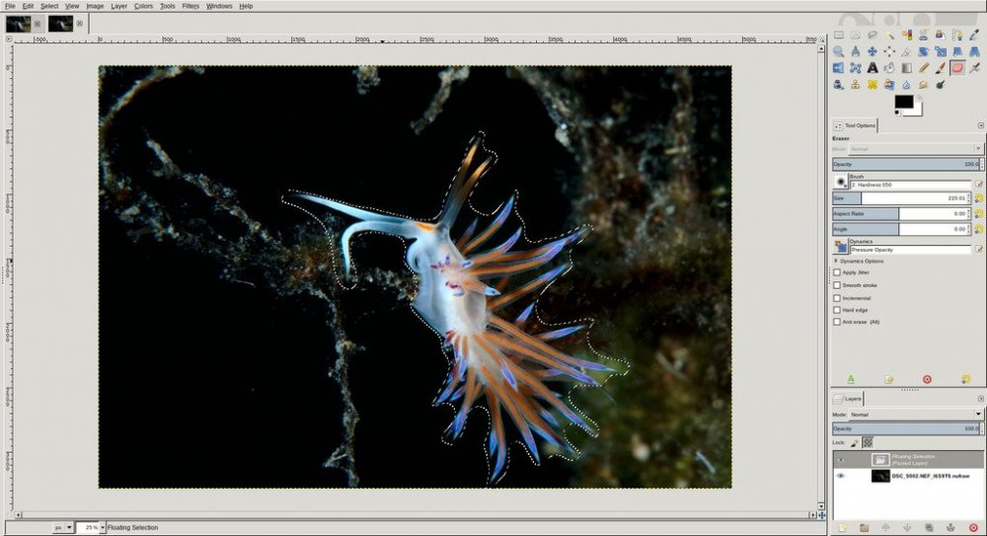
Task: Enable the Incremental checkbox
Action: tap(837, 298)
